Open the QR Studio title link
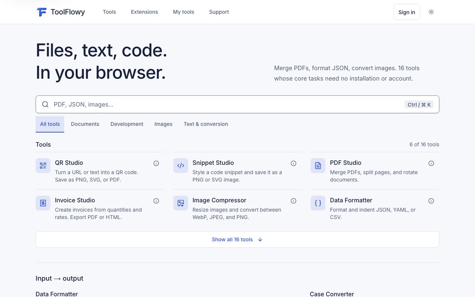 pos(69,163)
